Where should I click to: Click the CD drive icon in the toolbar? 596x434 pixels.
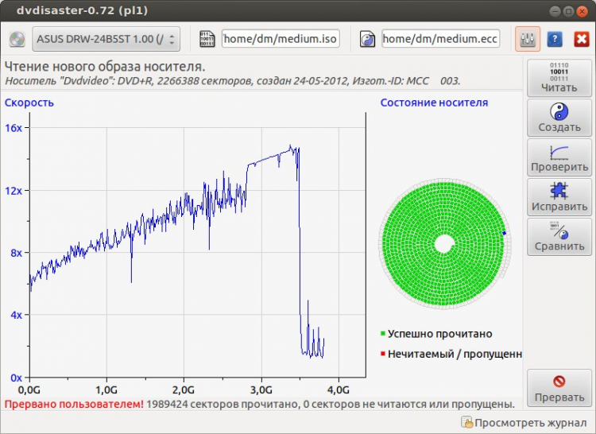(x=17, y=39)
